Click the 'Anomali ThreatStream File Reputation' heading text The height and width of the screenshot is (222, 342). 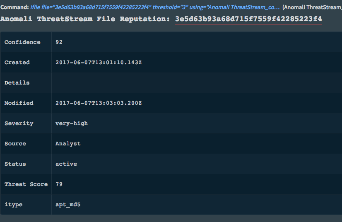tap(86, 19)
